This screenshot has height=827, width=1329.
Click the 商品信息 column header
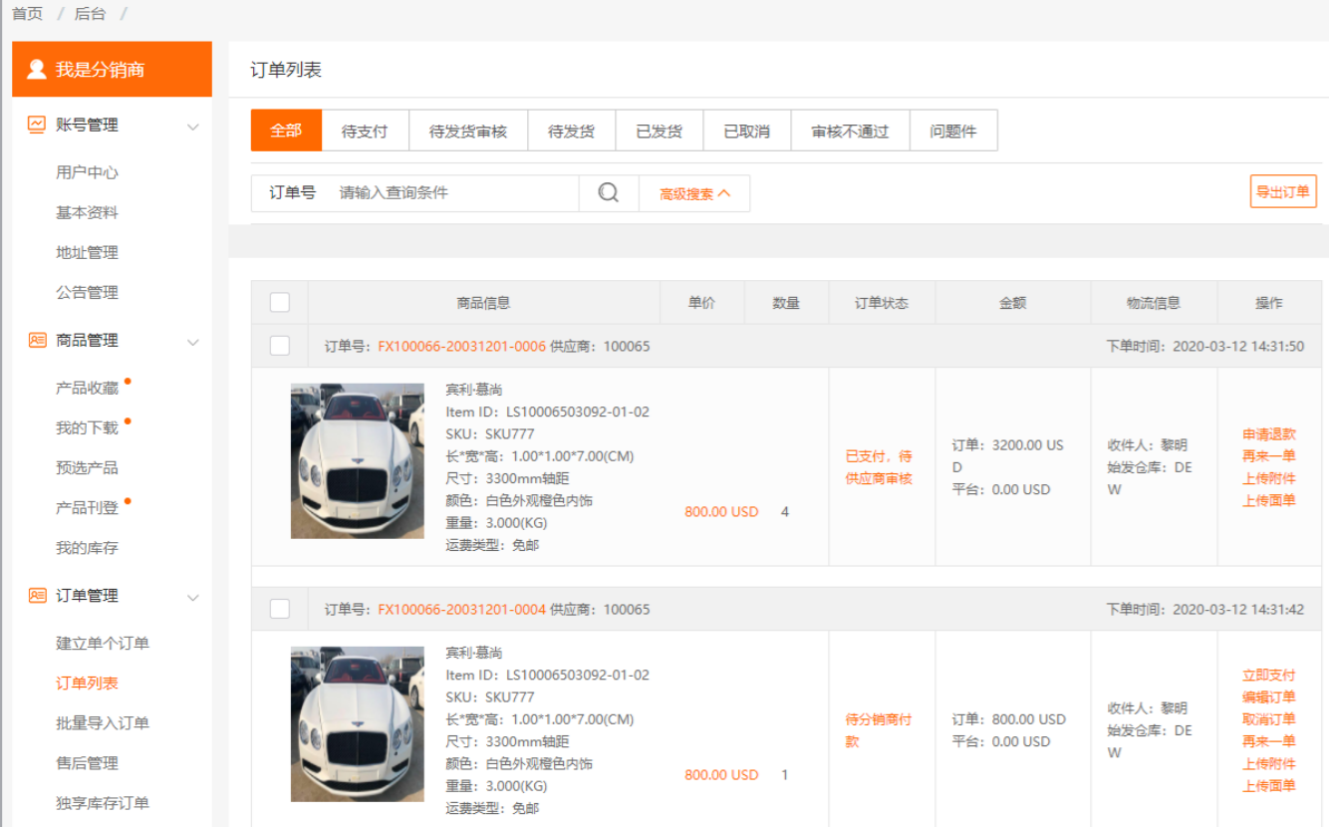coord(483,303)
